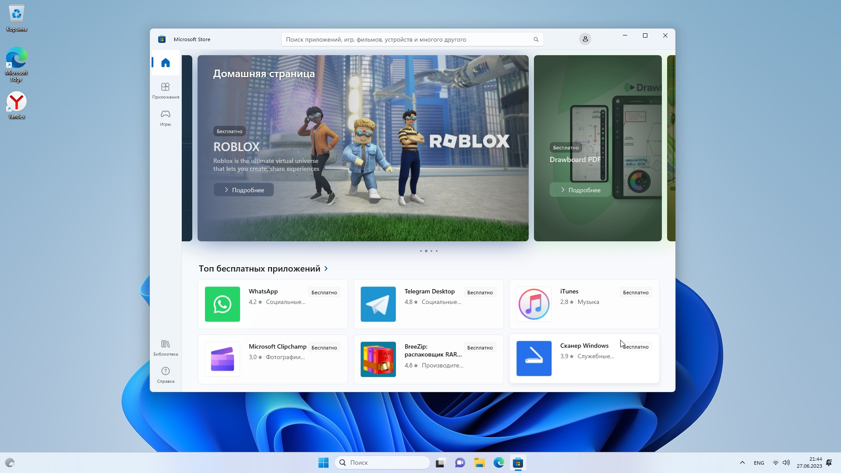
Task: Open the iTunes app icon
Action: [x=534, y=304]
